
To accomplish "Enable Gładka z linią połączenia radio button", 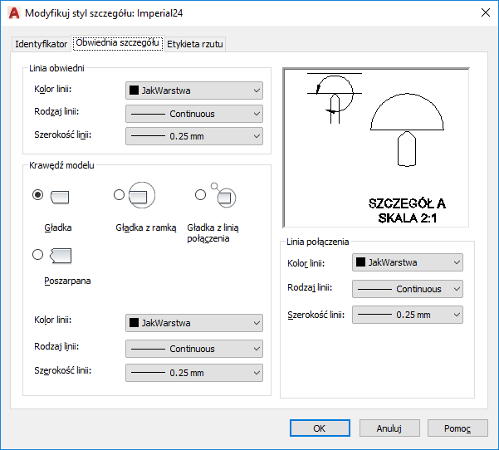I will click(200, 194).
